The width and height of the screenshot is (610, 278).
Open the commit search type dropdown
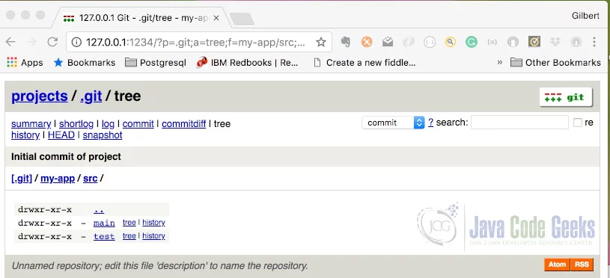(393, 123)
